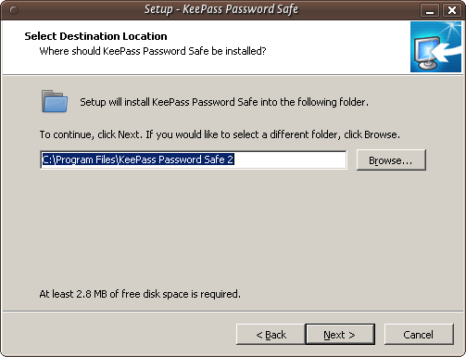Click the 'To continue, click Next' instruction text
Screen dimensions: 466x357
220,134
